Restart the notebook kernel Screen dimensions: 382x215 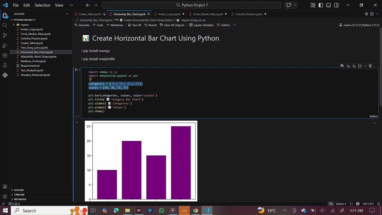[x=150, y=25]
